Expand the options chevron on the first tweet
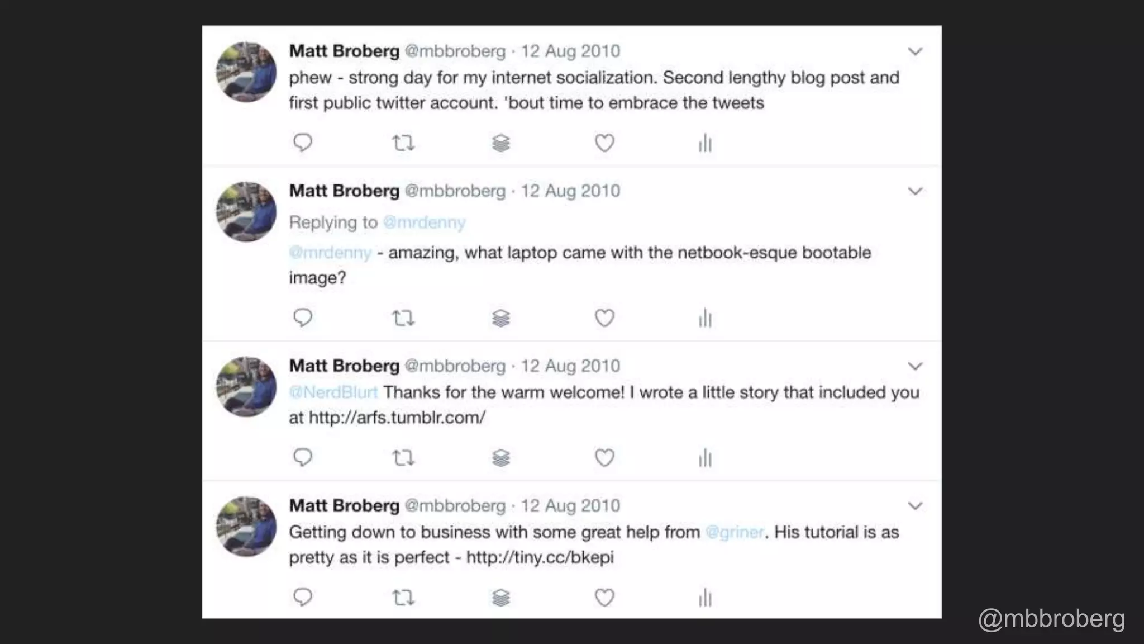 [x=915, y=51]
